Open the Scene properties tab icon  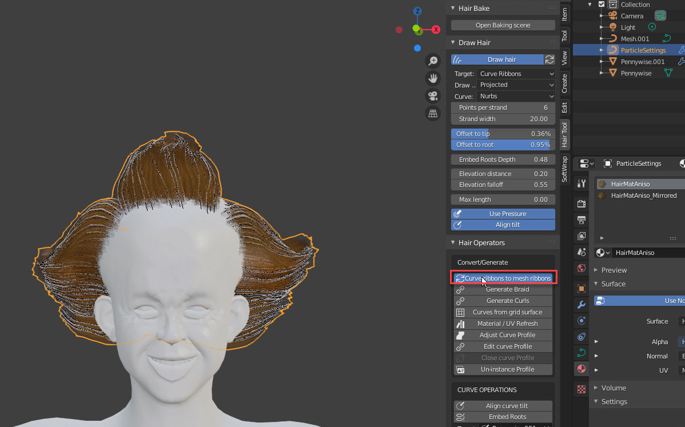(582, 252)
